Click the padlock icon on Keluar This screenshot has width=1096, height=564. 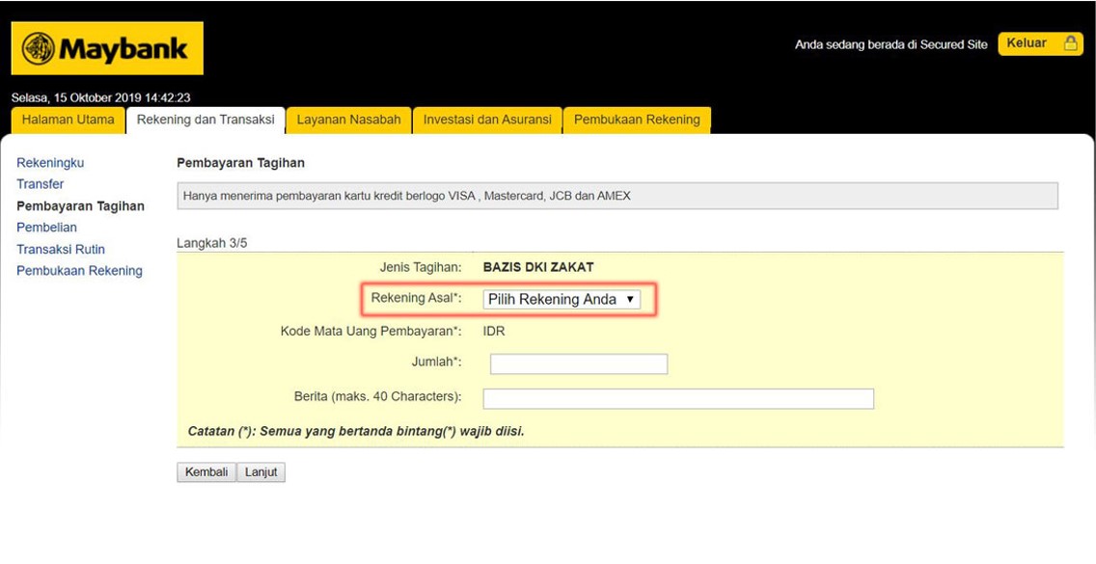click(x=1070, y=43)
